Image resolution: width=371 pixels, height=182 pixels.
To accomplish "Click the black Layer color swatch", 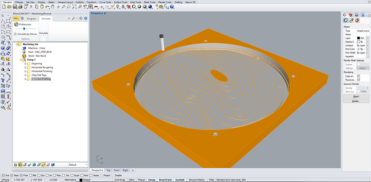I will point(358,38).
